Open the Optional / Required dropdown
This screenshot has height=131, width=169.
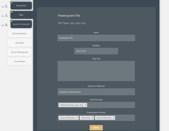pos(96,92)
